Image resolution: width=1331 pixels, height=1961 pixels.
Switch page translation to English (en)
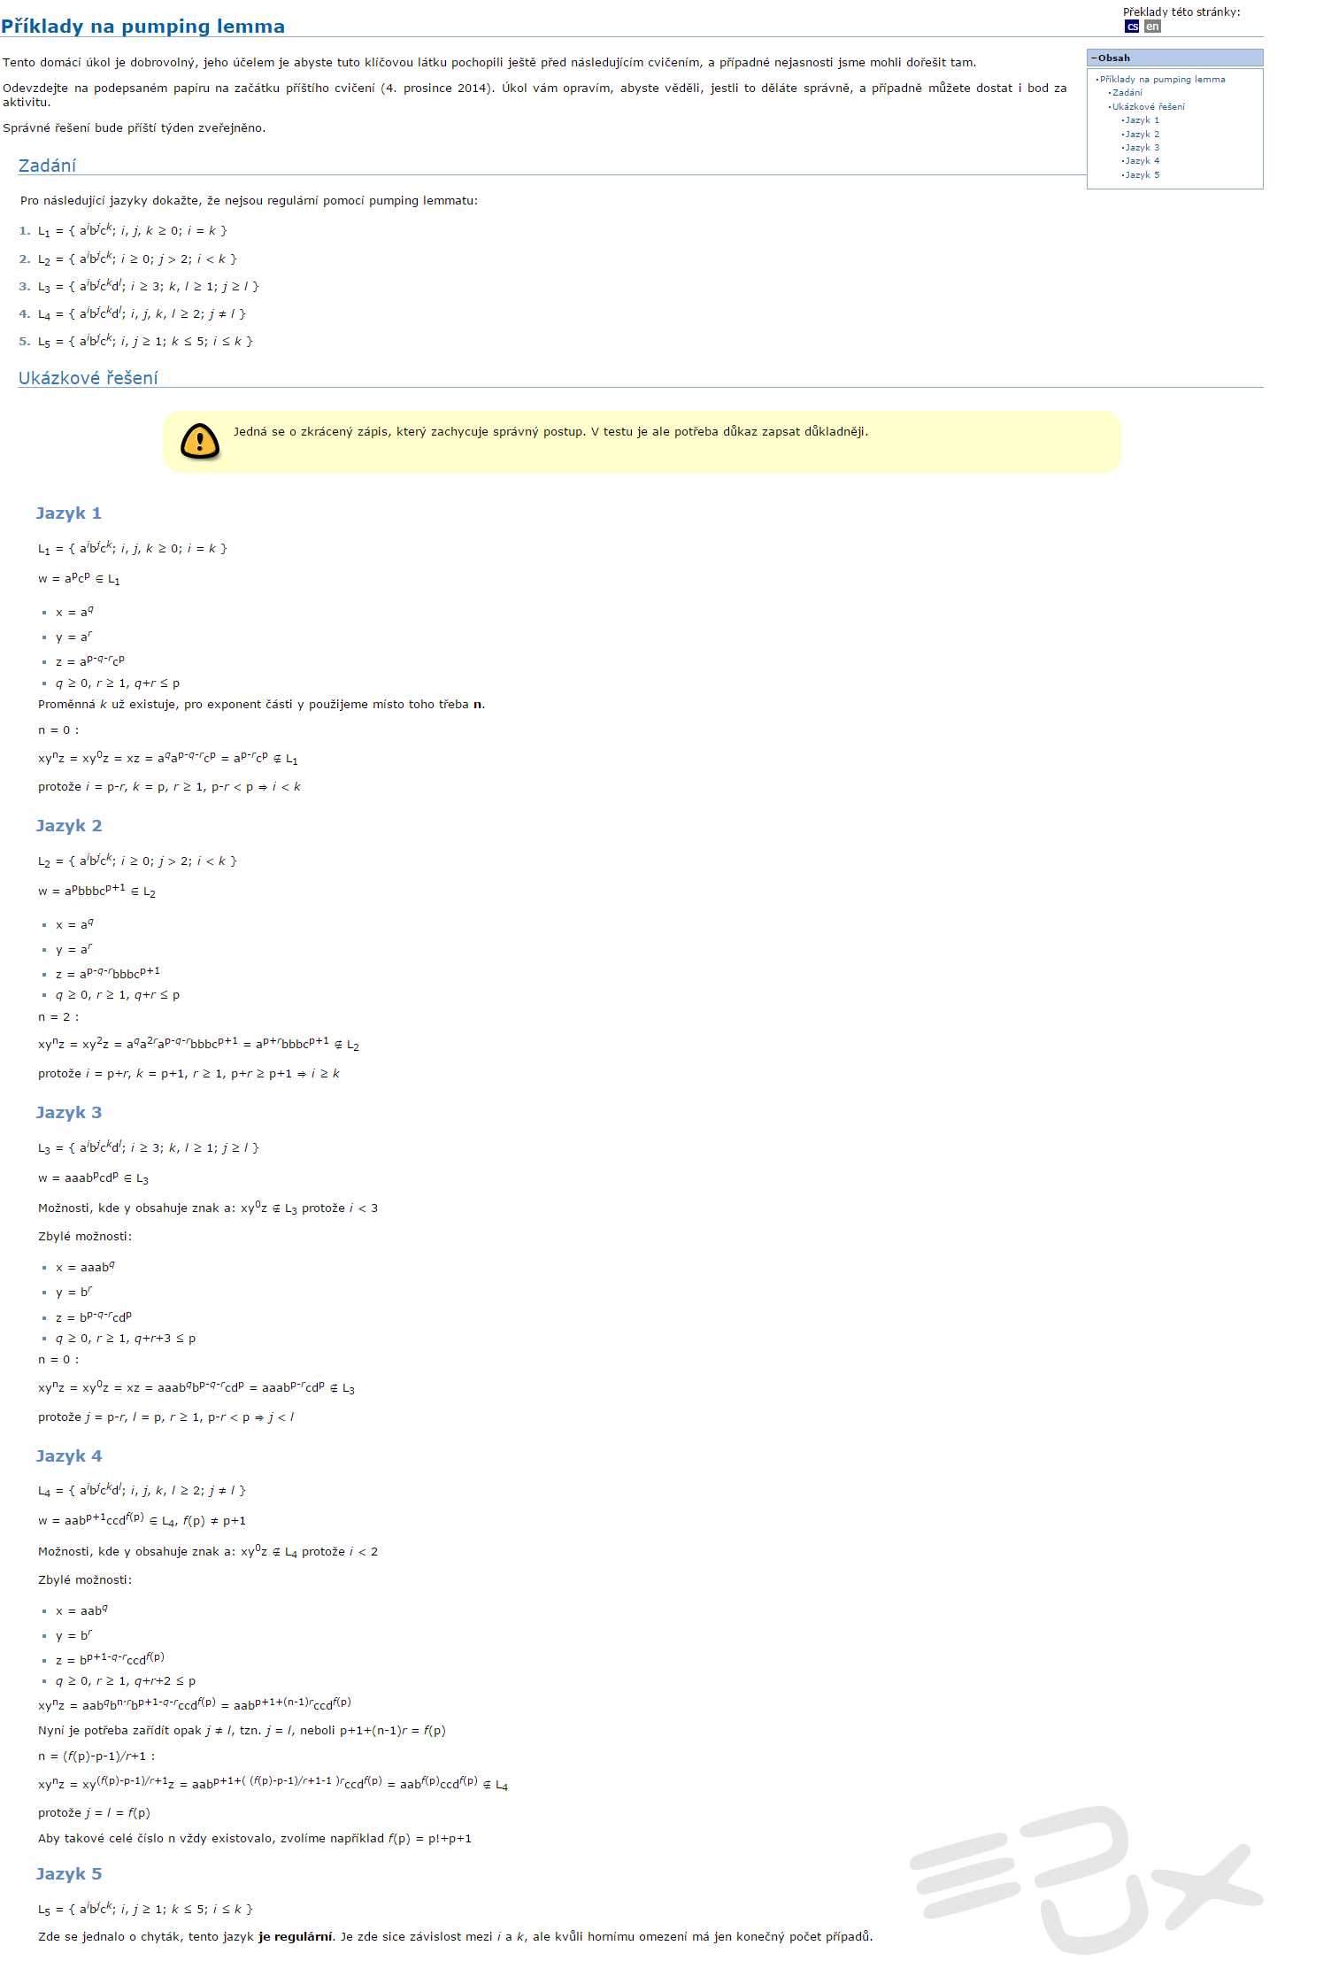(1151, 27)
